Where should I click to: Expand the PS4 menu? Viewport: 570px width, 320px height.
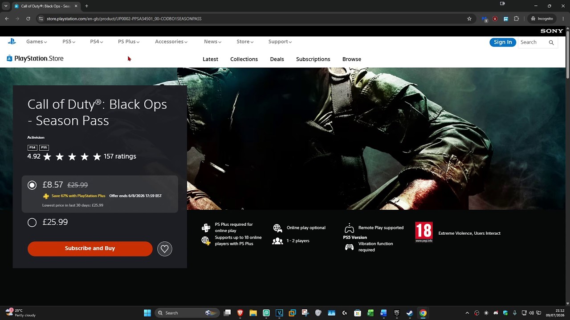tap(97, 41)
